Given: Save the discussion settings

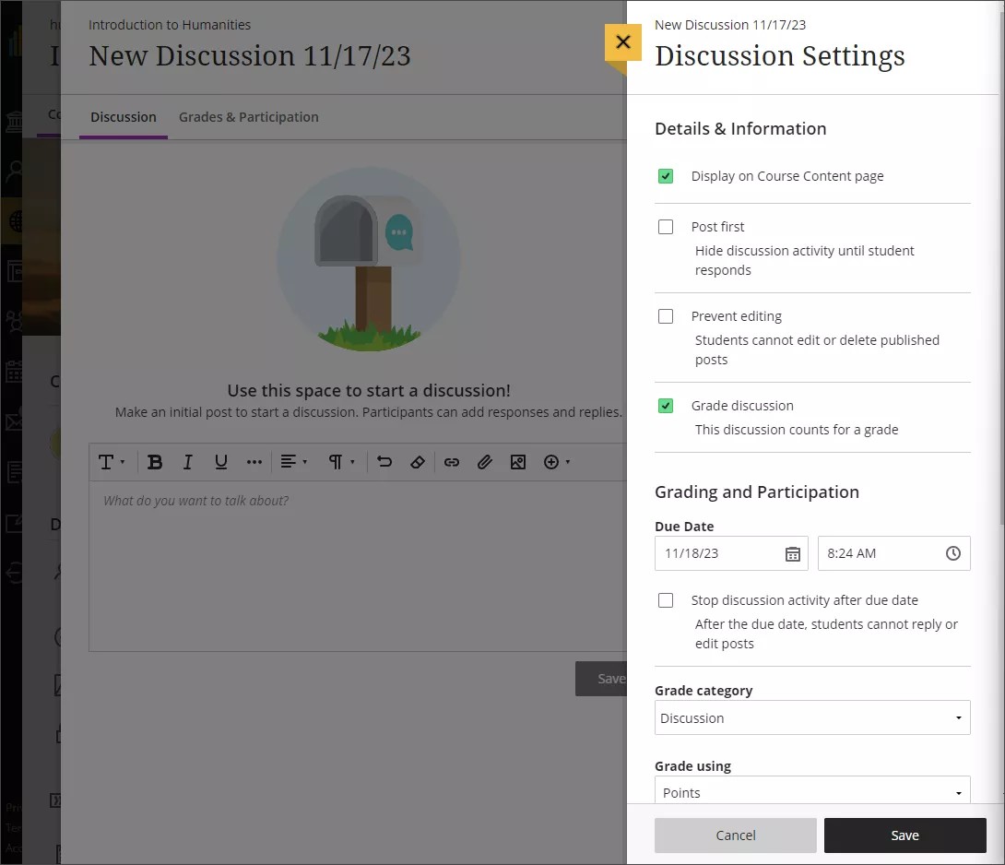Looking at the screenshot, I should [904, 835].
